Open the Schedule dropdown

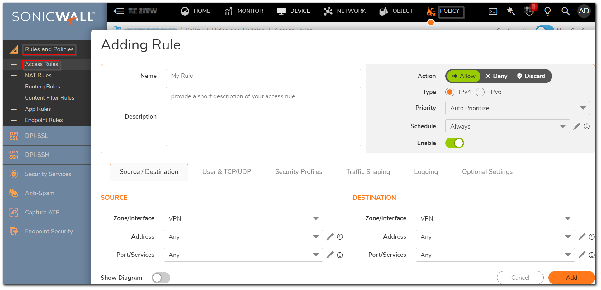pyautogui.click(x=508, y=126)
